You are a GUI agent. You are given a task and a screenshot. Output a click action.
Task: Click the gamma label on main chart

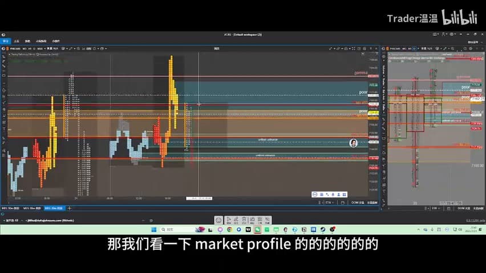coord(361,73)
